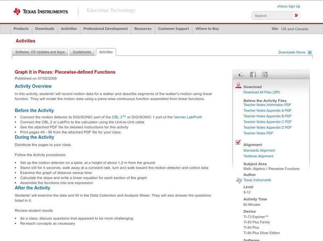Image resolution: width=323 pixels, height=241 pixels.
Task: Click the Activity Overview heading
Action: tap(33, 86)
